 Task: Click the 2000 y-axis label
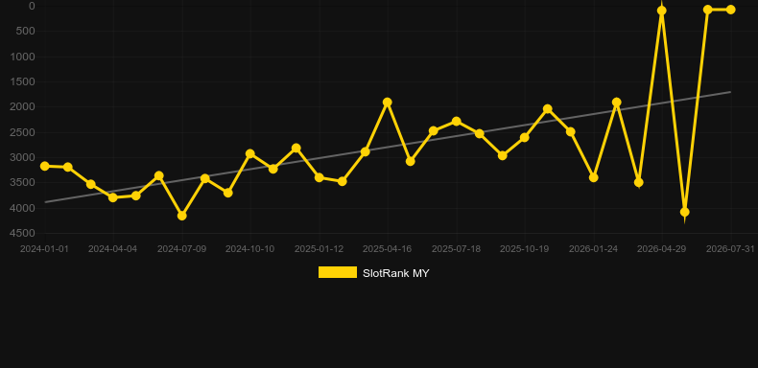(x=23, y=106)
